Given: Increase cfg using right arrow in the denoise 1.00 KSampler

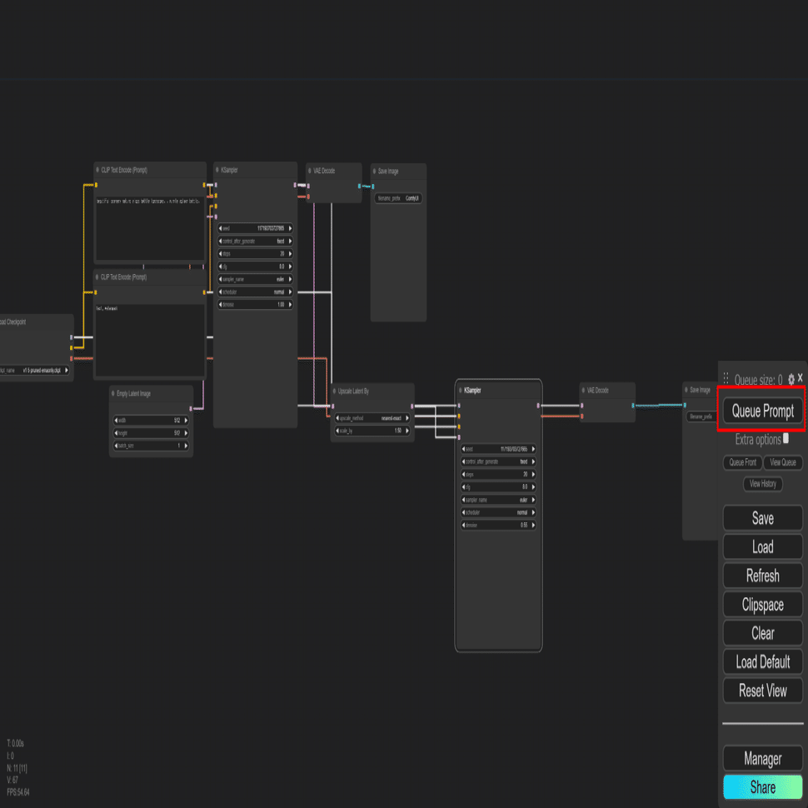Looking at the screenshot, I should [x=290, y=267].
